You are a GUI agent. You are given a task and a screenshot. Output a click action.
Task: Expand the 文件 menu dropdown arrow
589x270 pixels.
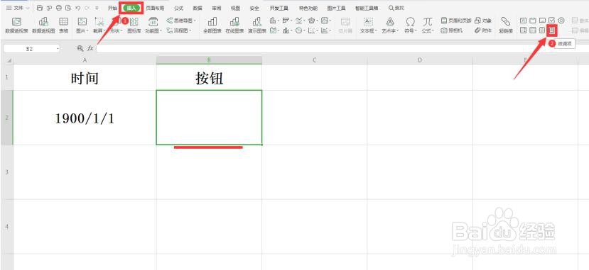pyautogui.click(x=28, y=8)
